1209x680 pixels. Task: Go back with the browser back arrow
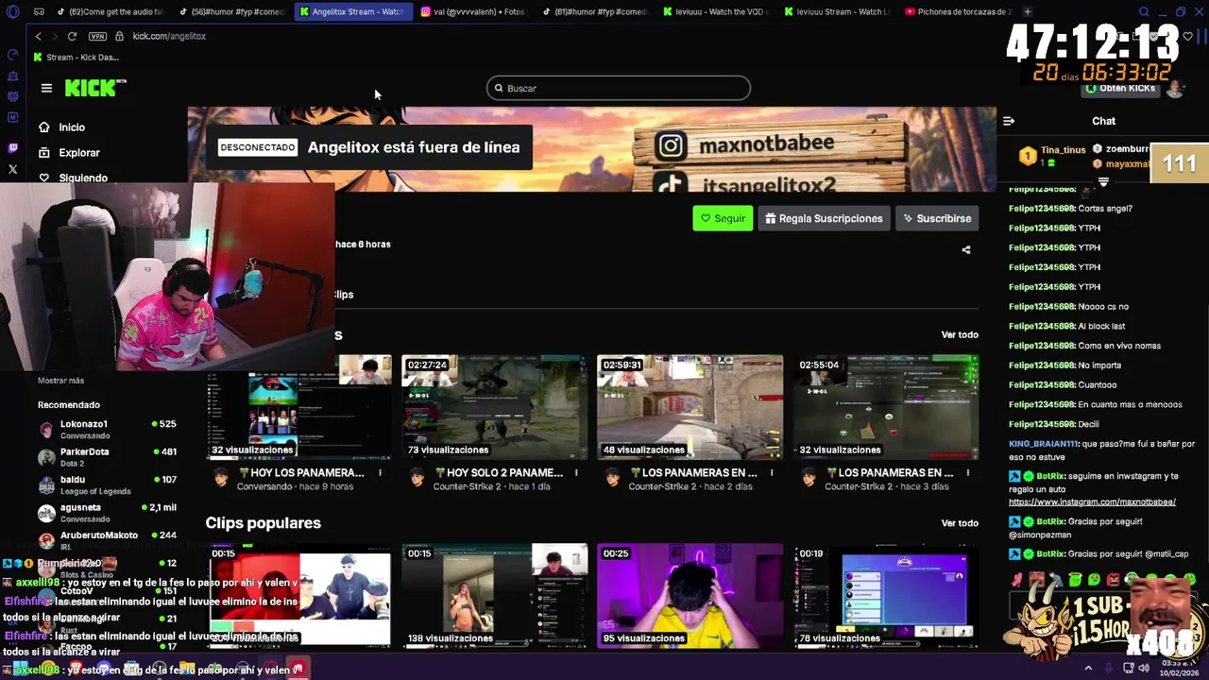coord(38,36)
